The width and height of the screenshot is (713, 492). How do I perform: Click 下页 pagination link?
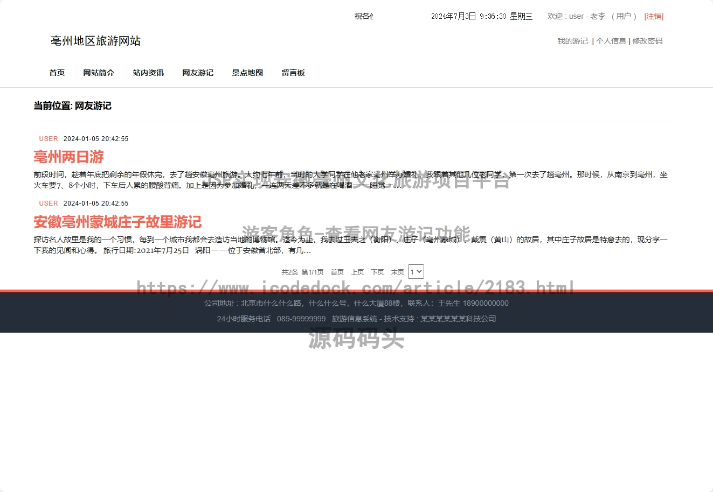click(x=378, y=272)
